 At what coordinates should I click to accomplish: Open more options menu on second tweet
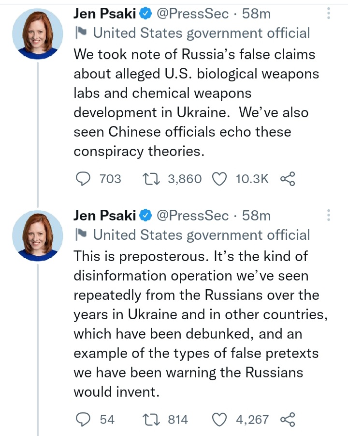329,215
